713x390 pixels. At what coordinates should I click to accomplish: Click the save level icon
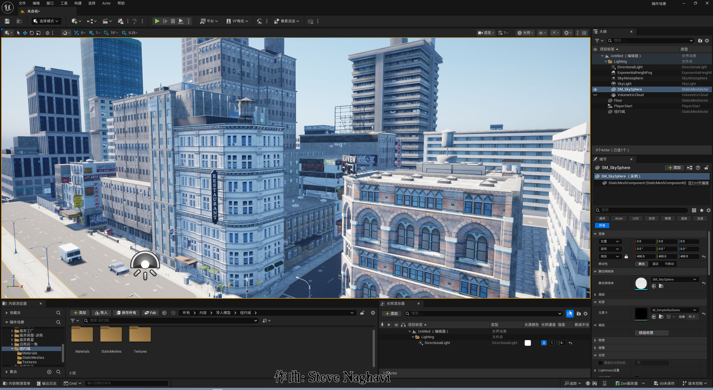pyautogui.click(x=7, y=21)
